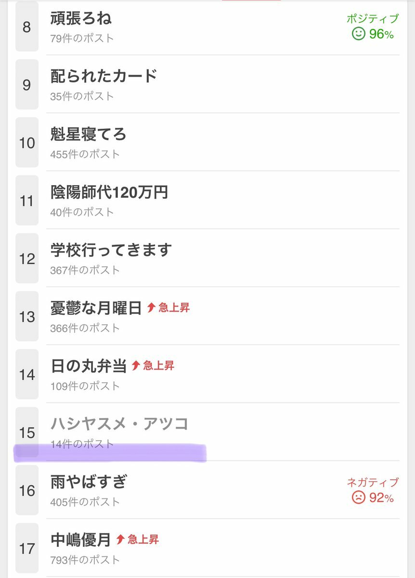Click the green smiley face icon

(358, 34)
